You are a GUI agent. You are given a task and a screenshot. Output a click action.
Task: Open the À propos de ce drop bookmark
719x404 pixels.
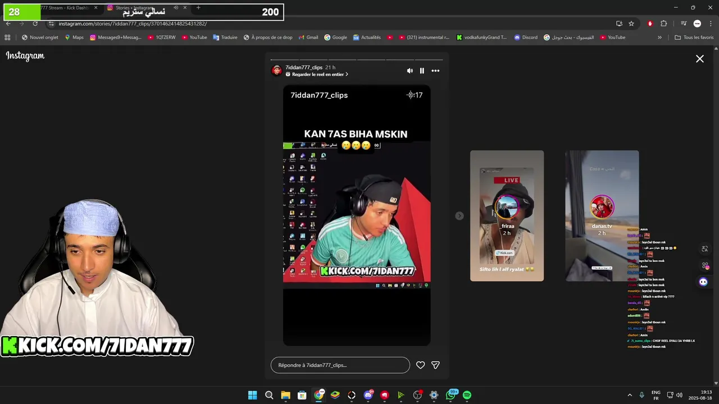(x=267, y=38)
